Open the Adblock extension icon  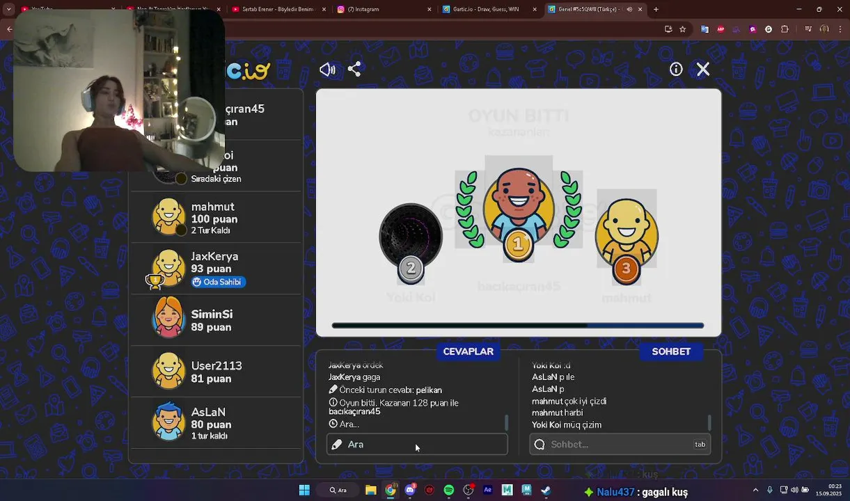click(x=721, y=29)
